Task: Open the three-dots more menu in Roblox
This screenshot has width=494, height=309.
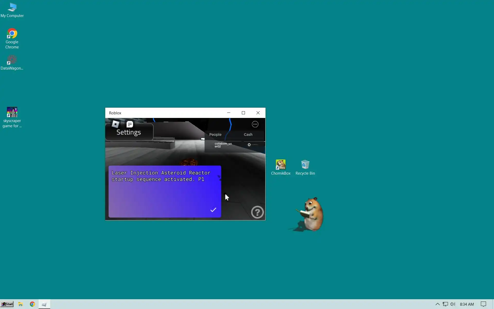Action: (x=255, y=124)
